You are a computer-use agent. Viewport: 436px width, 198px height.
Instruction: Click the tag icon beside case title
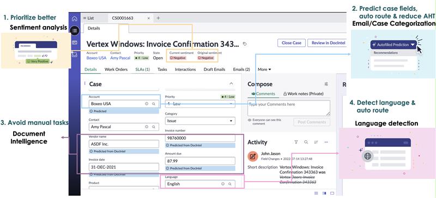pyautogui.click(x=244, y=44)
